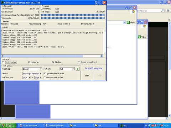
Task: Click Video mode value '1024x768x32'
Action: tap(33, 18)
